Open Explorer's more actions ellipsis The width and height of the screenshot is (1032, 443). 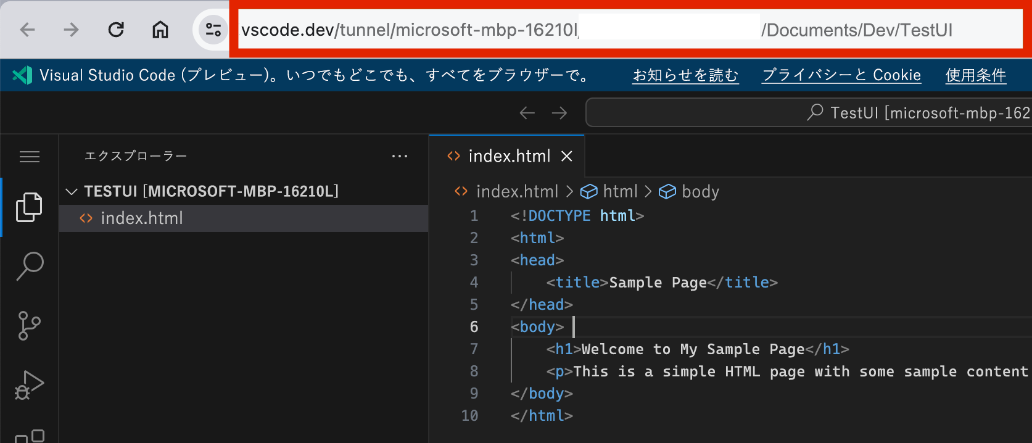(x=400, y=156)
